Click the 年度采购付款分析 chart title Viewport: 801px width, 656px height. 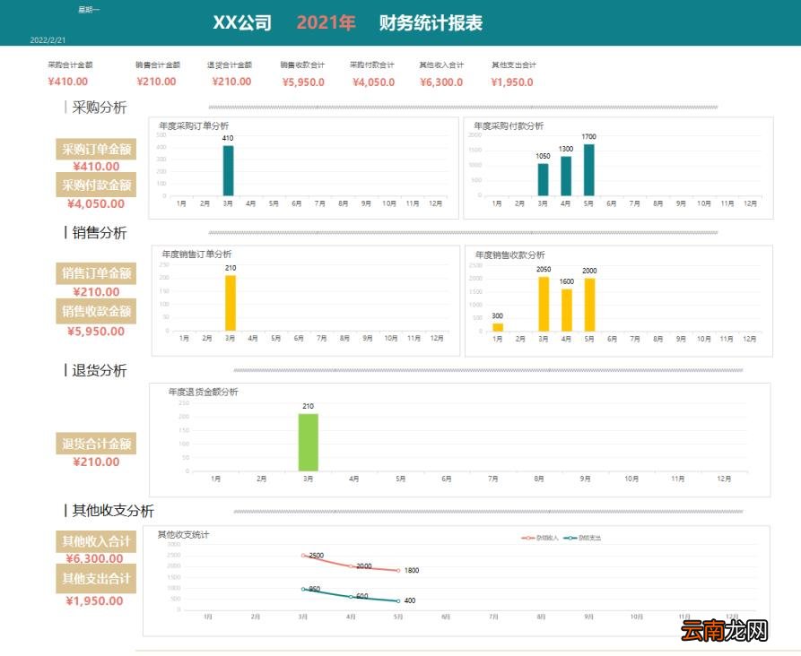coord(509,125)
